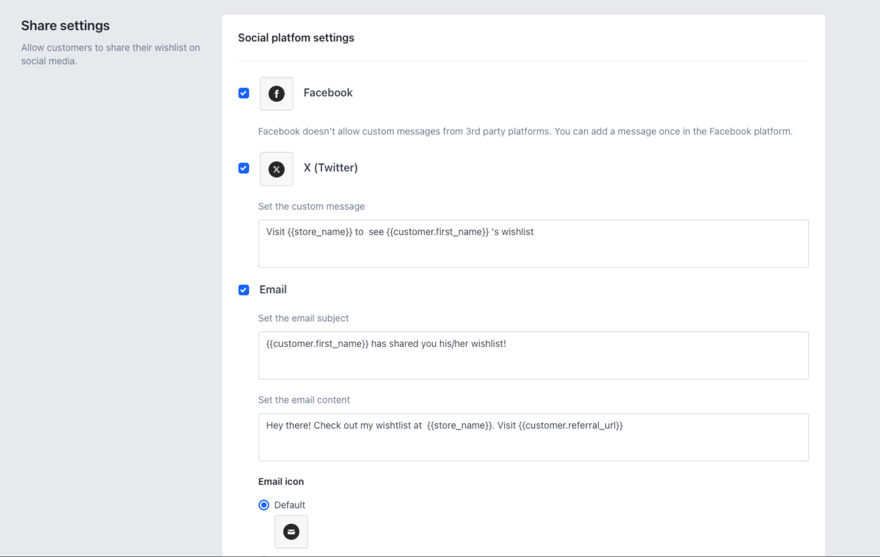Click into the email subject field
Viewport: 880px width, 557px height.
point(533,356)
